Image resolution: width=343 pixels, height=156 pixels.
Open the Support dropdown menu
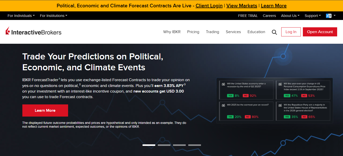click(313, 16)
